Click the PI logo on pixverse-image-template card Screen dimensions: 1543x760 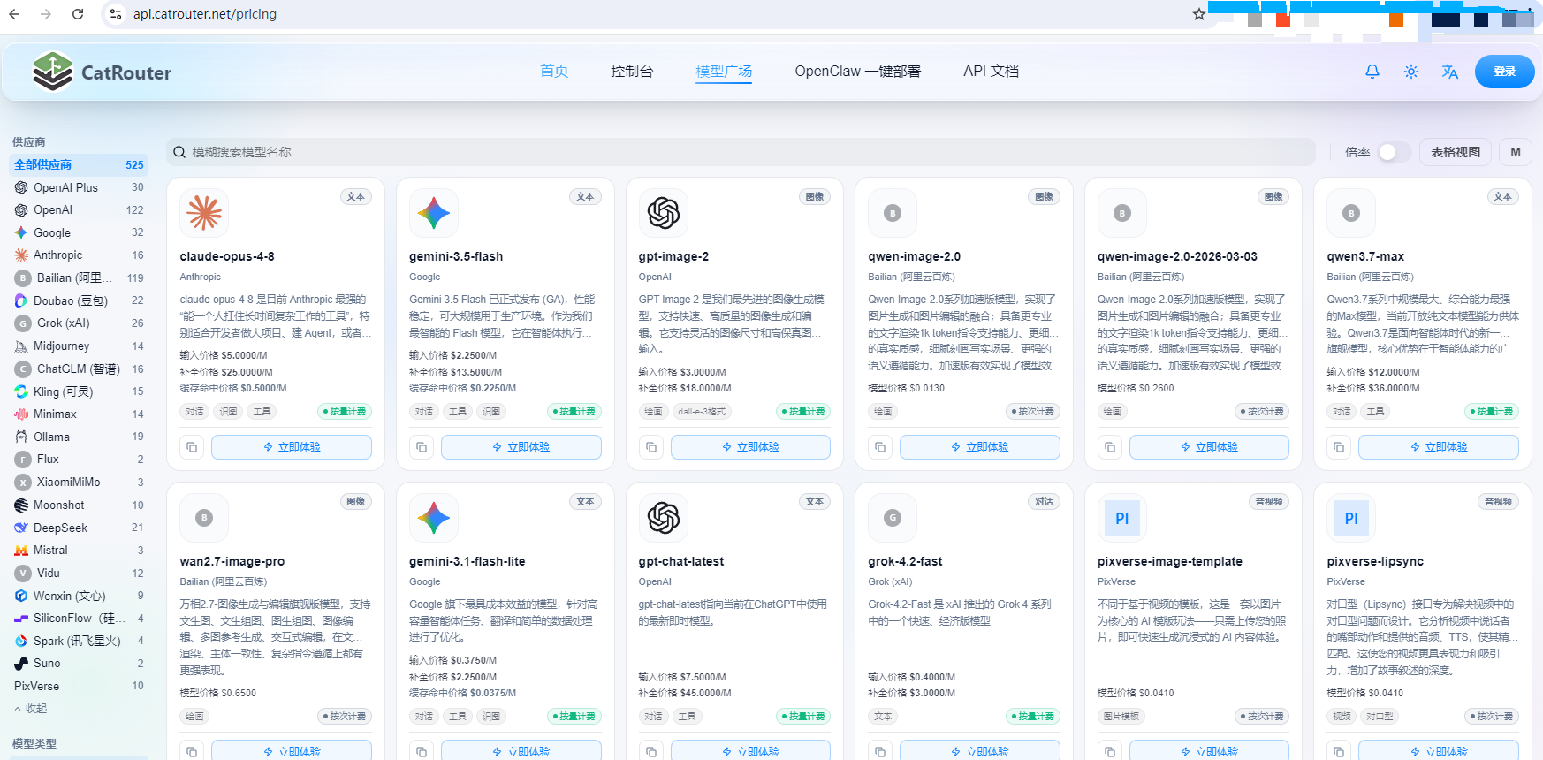pos(1122,518)
